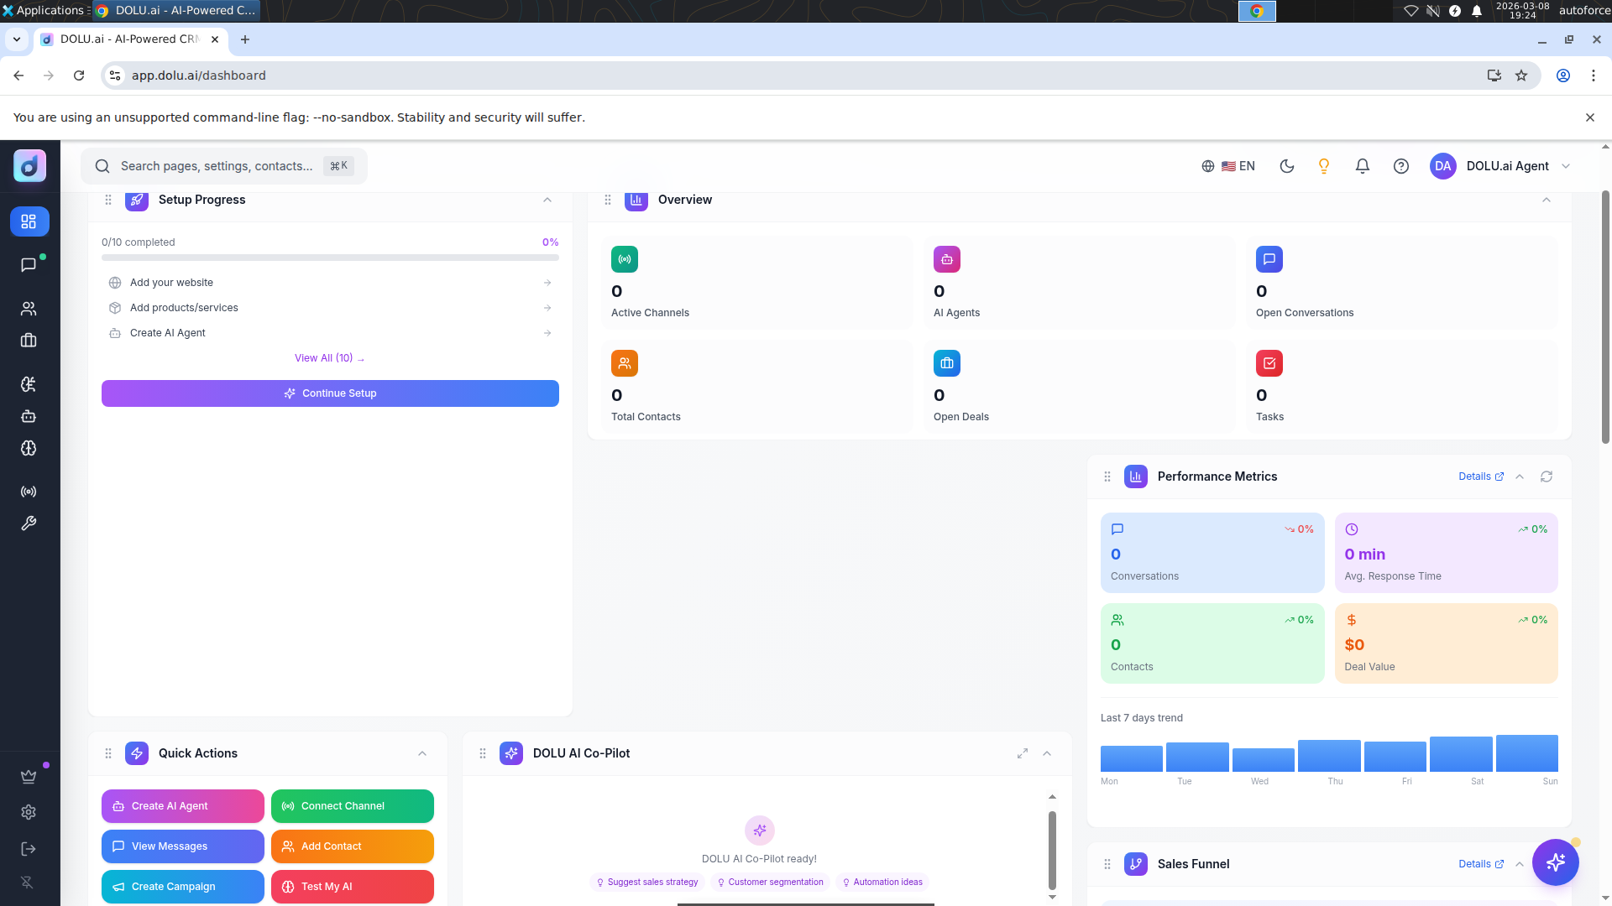
Task: Click the lightbulb tips icon
Action: [1324, 166]
